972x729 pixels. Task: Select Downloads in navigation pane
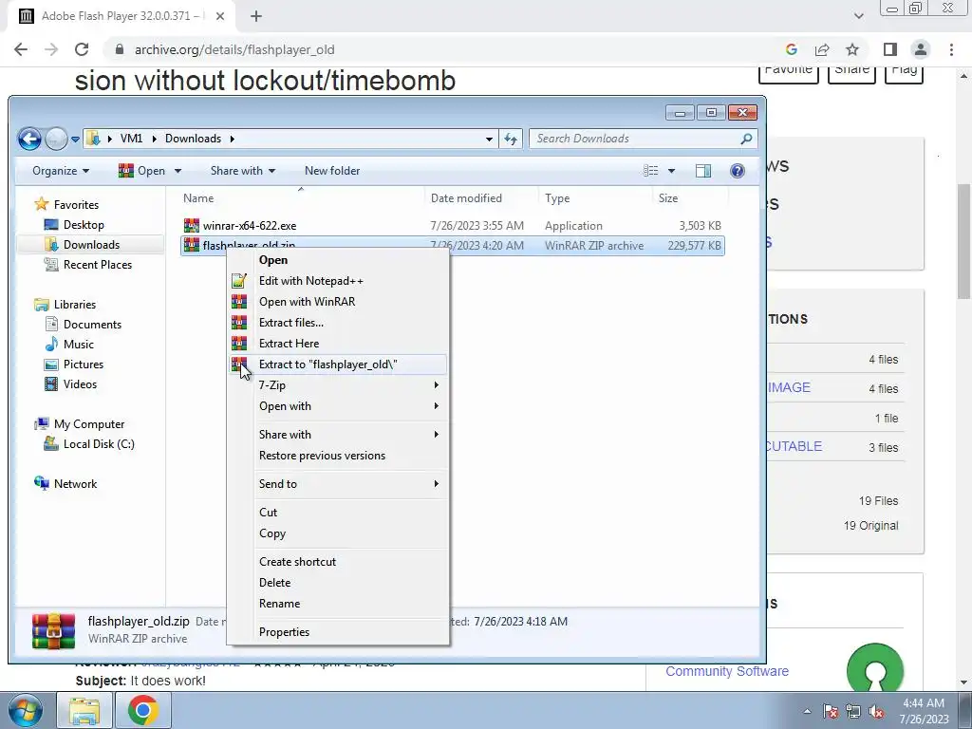tap(82, 244)
